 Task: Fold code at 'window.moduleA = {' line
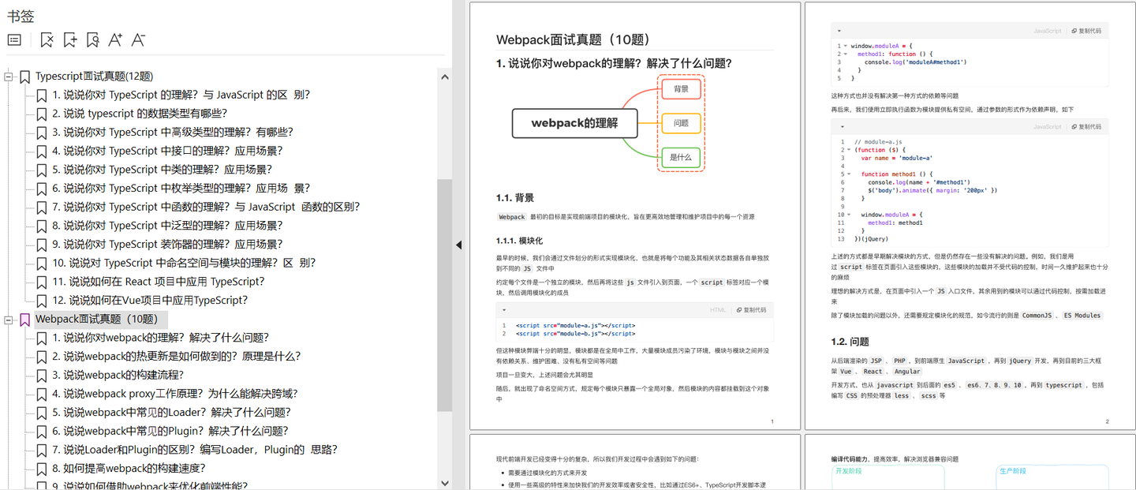tap(846, 46)
